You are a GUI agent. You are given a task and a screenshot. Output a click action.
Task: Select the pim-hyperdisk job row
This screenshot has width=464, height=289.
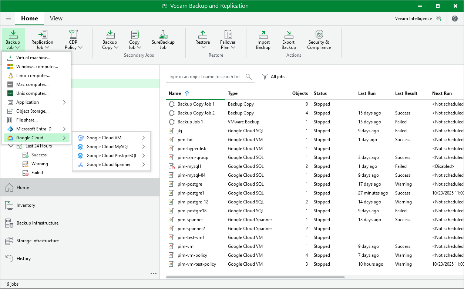[x=315, y=149]
